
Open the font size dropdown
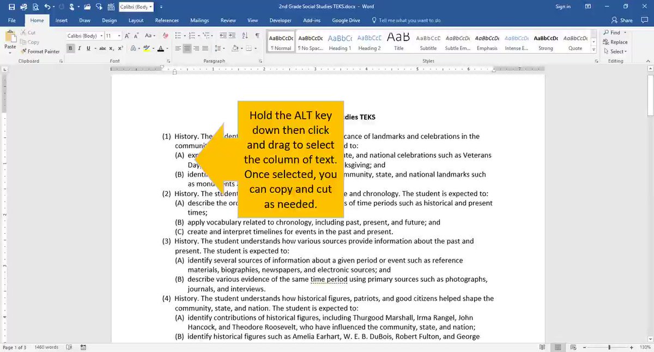coord(119,36)
